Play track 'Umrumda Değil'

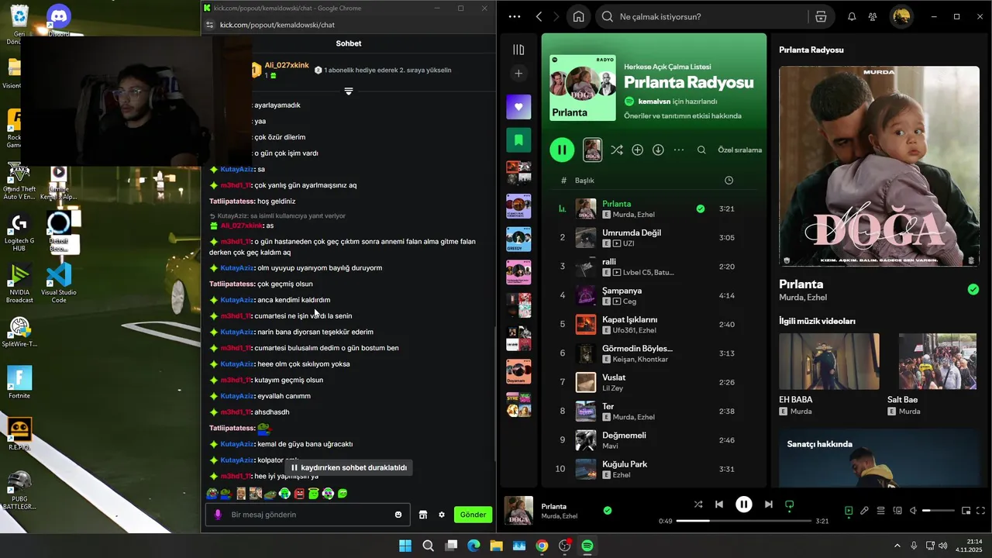(x=632, y=232)
